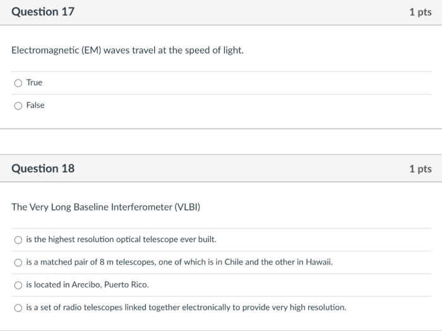Image resolution: width=442 pixels, height=331 pixels.
Task: Click the 1 pts label for Question 17
Action: pos(420,13)
